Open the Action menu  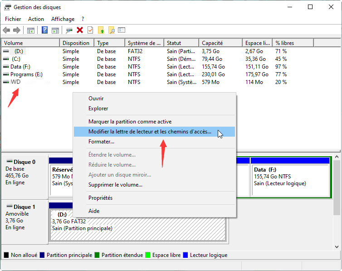tap(36, 19)
